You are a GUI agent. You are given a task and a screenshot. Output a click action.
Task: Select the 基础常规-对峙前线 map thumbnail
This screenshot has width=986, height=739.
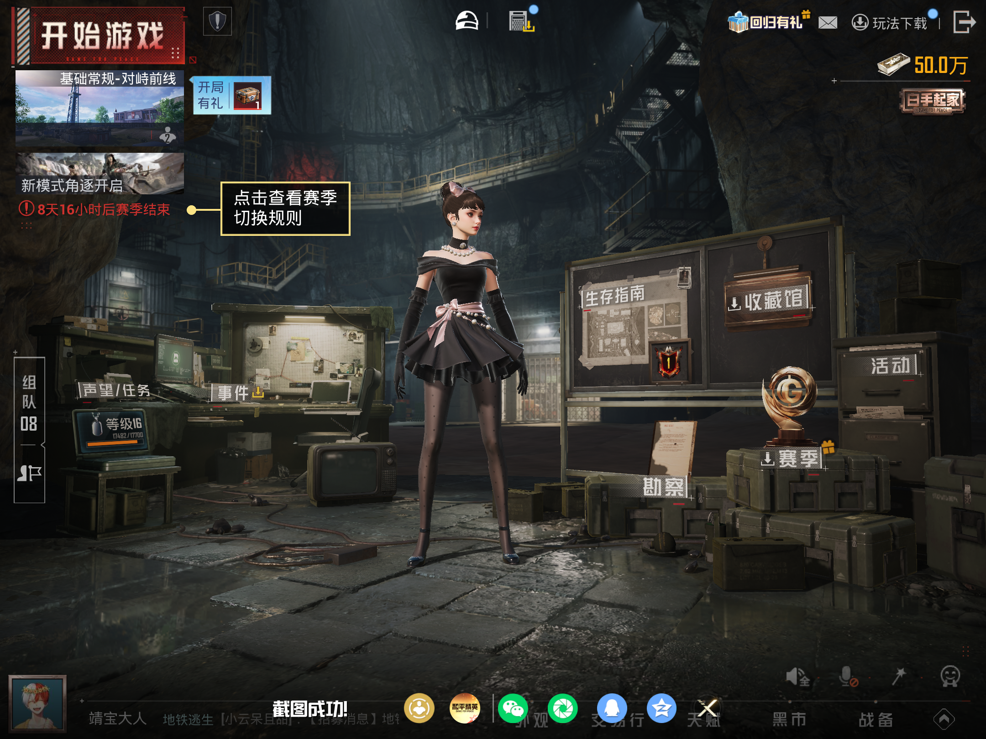100,108
